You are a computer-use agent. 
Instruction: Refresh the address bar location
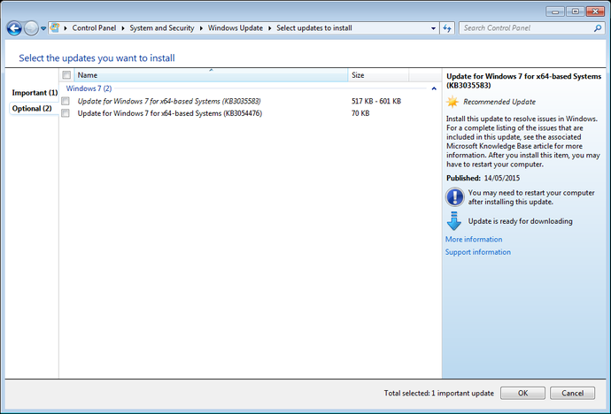(x=447, y=28)
